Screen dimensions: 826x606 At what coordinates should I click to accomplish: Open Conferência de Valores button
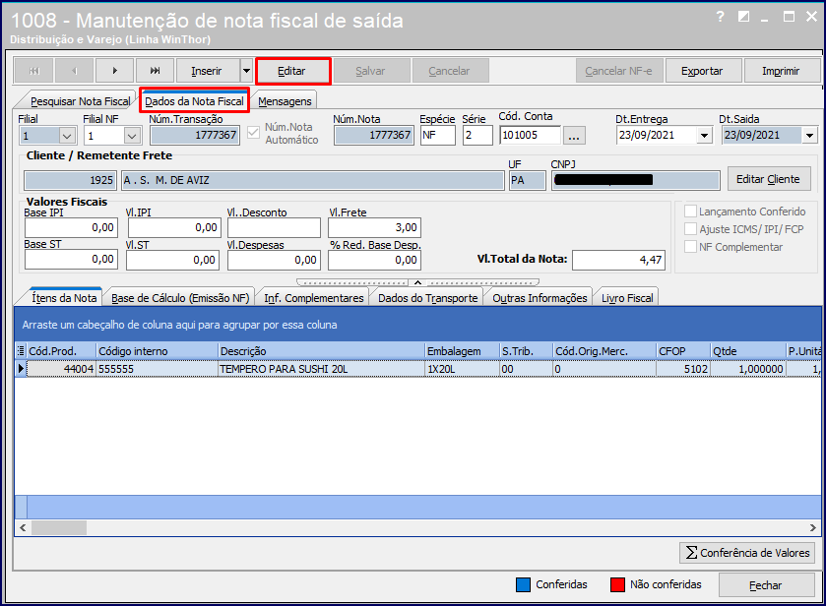click(x=747, y=552)
